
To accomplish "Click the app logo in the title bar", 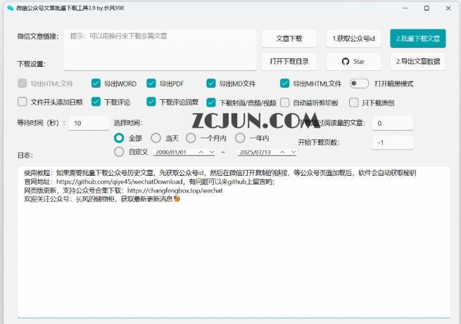I will [11, 8].
